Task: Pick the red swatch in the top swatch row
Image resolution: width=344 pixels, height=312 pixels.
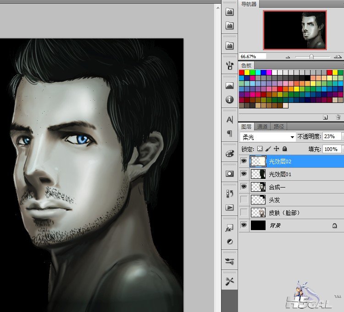Action: (242, 72)
